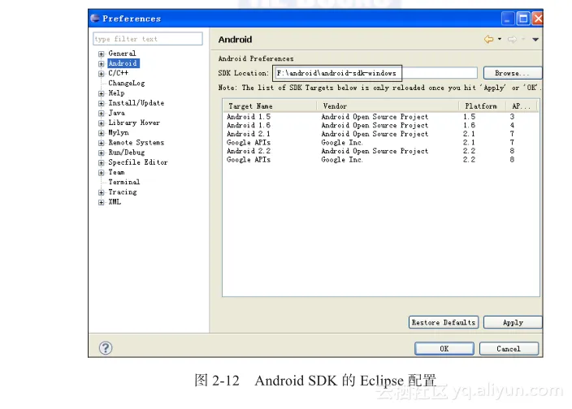The width and height of the screenshot is (572, 409).
Task: Click the forward navigation arrow icon
Action: click(x=512, y=39)
